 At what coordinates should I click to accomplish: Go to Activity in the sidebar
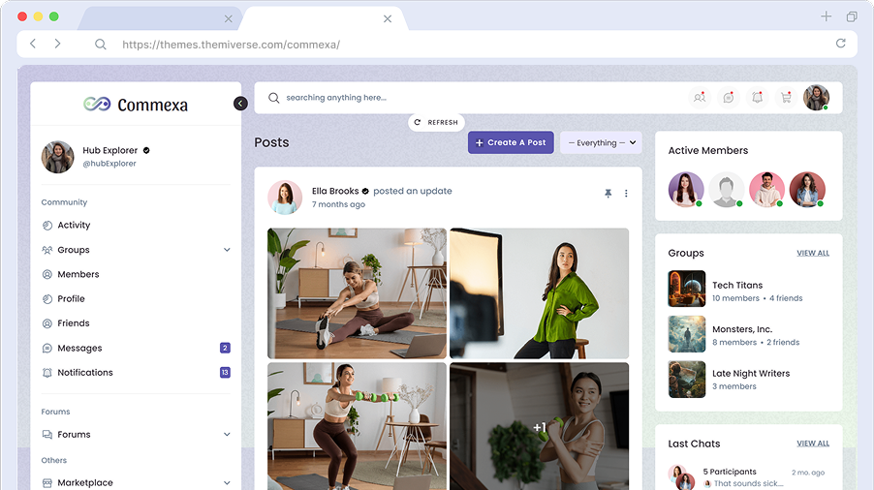click(x=74, y=226)
